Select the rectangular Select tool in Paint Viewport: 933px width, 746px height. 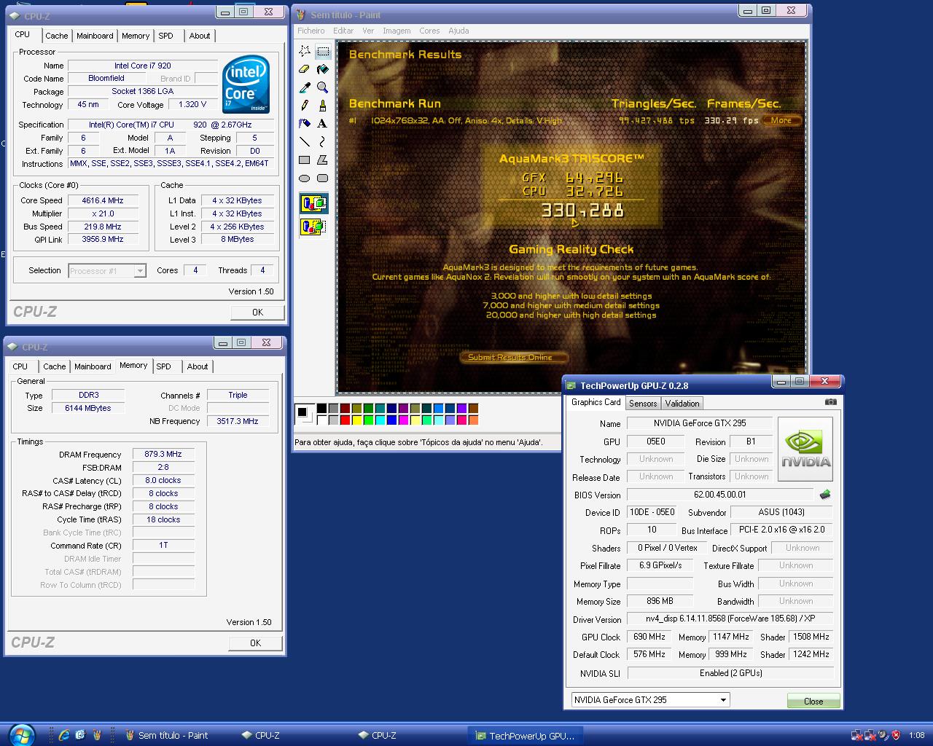point(323,51)
